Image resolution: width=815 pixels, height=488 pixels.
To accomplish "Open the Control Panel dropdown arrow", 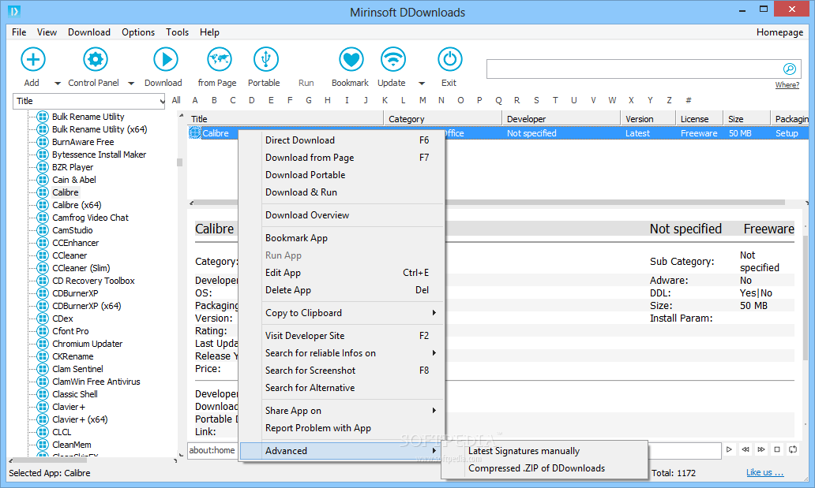I will [x=131, y=83].
